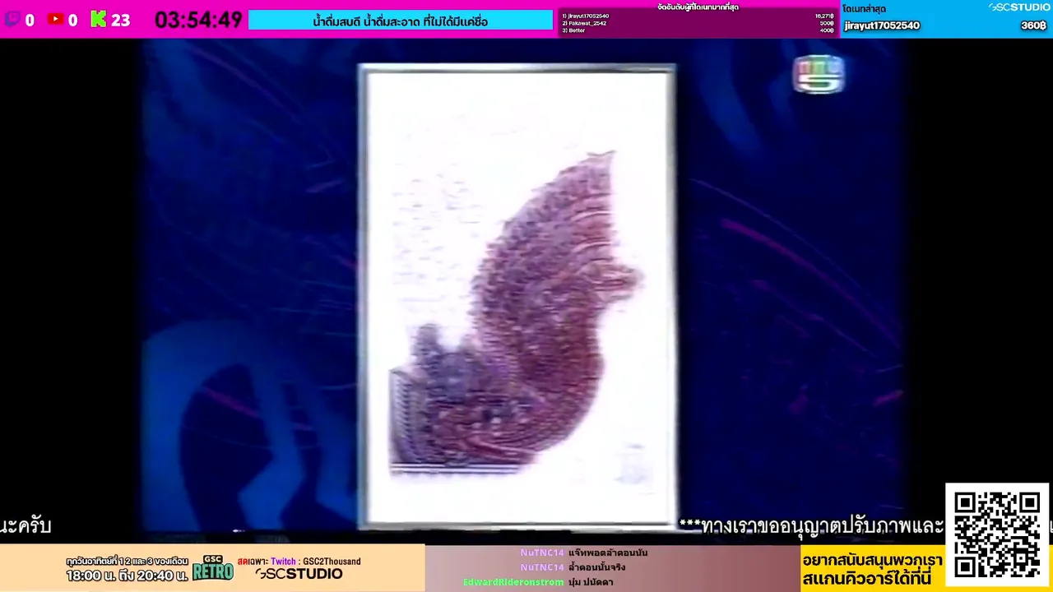
Task: Click the GSC Retro logo in the bottom banner
Action: click(213, 567)
